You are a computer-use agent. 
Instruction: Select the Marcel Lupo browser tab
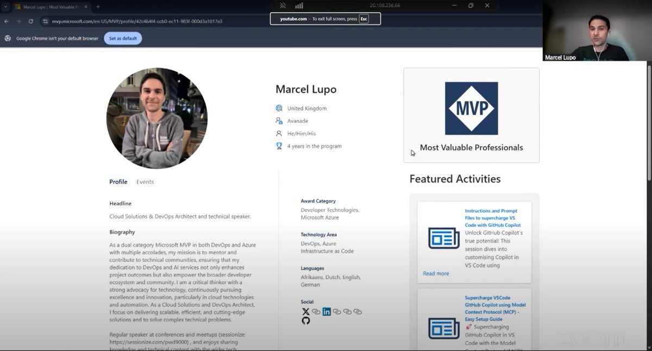[x=51, y=7]
